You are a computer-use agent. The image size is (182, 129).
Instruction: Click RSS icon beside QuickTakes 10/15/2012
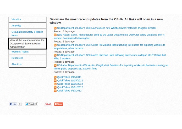(55, 84)
